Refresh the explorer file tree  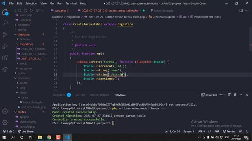tap(31, 11)
